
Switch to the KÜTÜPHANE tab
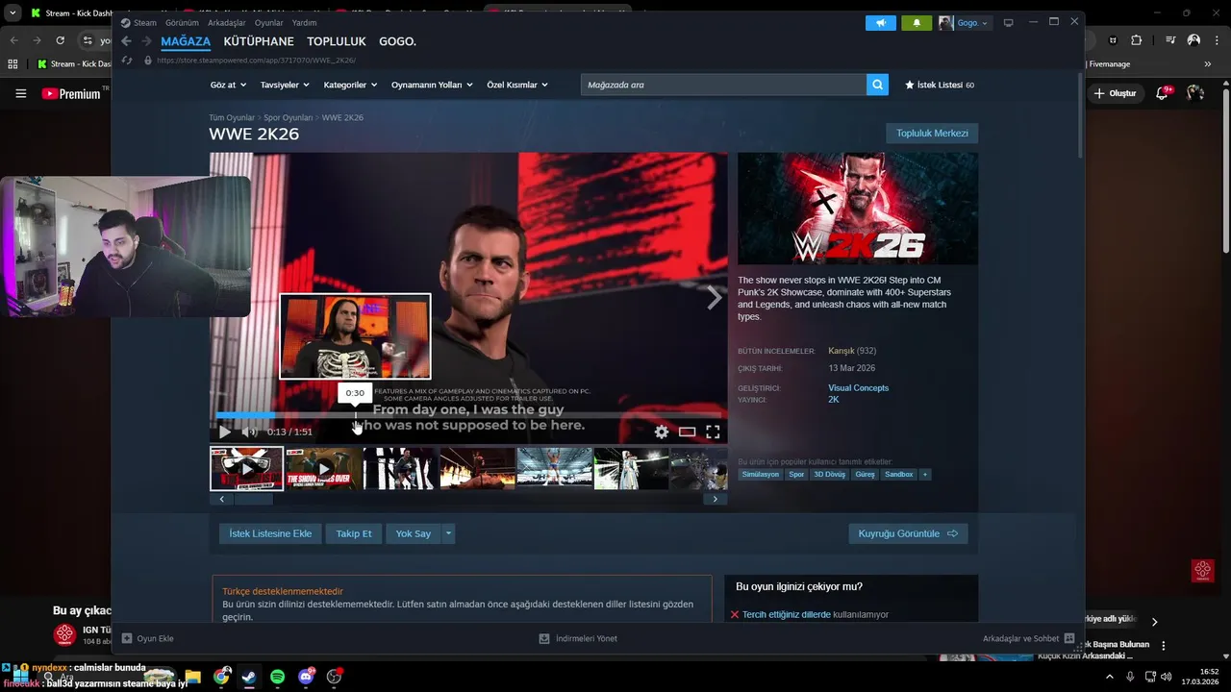(259, 41)
